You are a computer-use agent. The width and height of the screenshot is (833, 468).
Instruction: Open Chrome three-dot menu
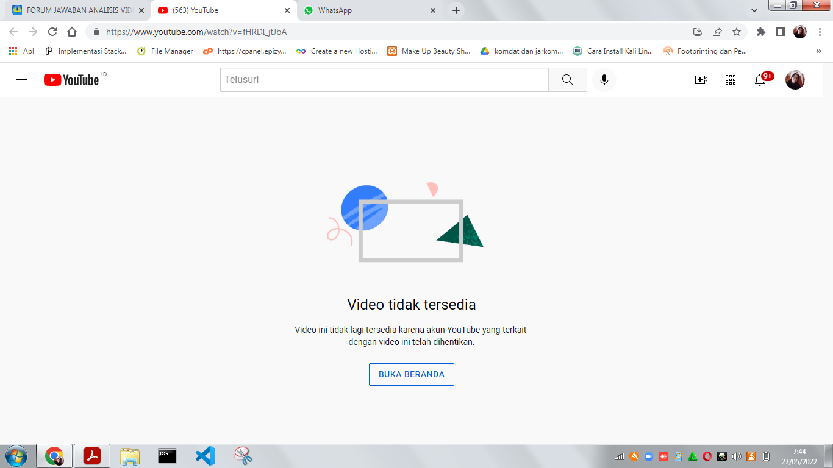[x=820, y=32]
